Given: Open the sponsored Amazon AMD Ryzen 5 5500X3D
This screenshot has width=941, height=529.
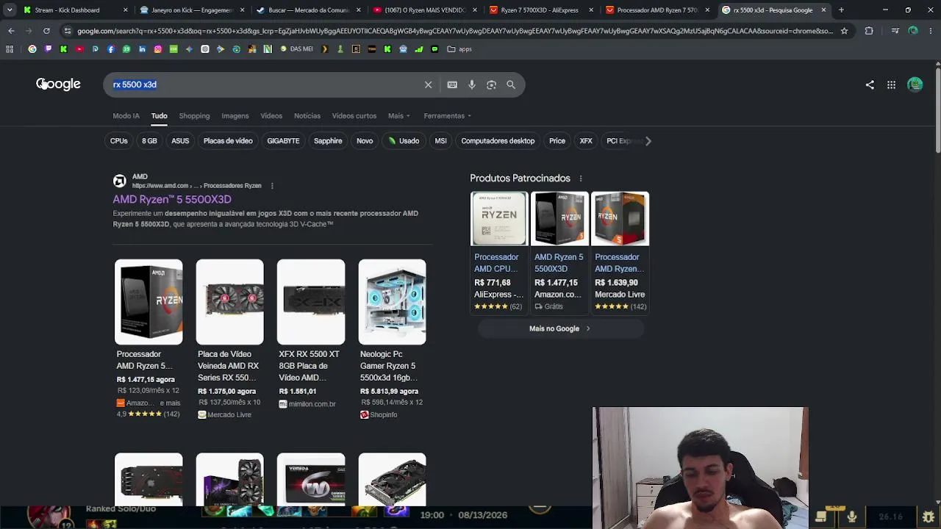Looking at the screenshot, I should coord(559,252).
